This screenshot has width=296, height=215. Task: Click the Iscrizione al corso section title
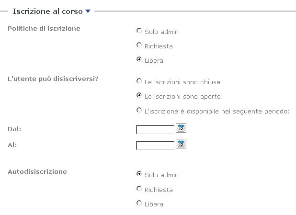tap(47, 11)
